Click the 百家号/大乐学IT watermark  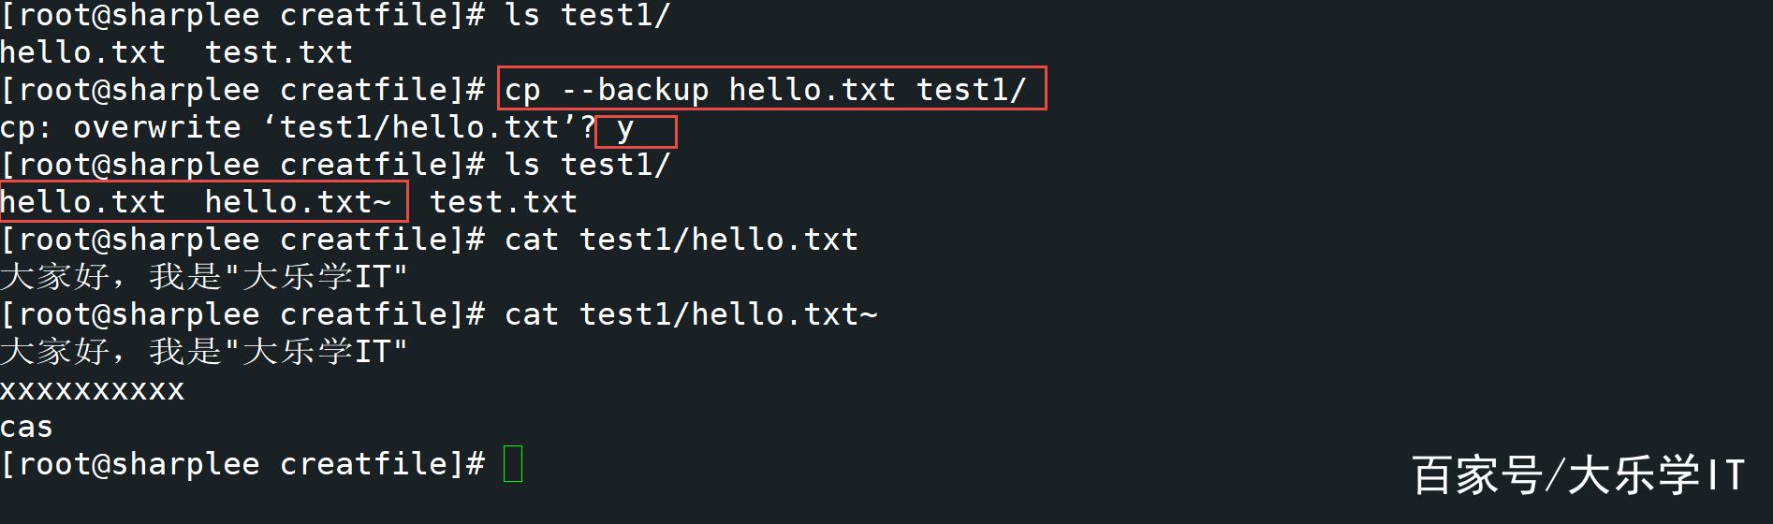click(x=1578, y=474)
